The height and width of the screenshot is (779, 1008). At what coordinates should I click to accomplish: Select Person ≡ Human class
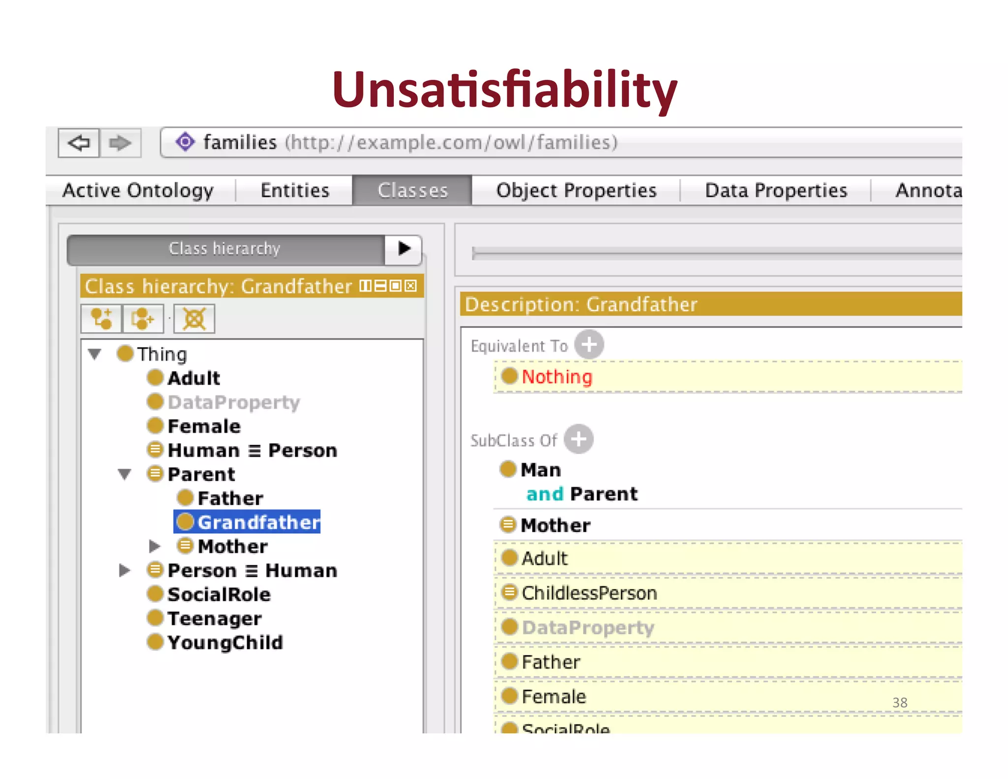click(x=242, y=571)
